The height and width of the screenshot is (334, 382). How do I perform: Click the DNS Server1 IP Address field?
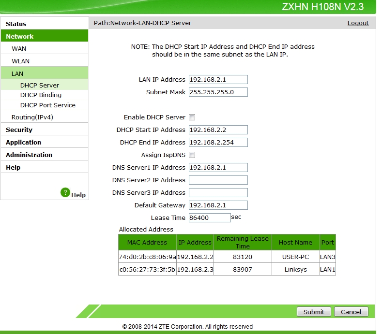218,167
